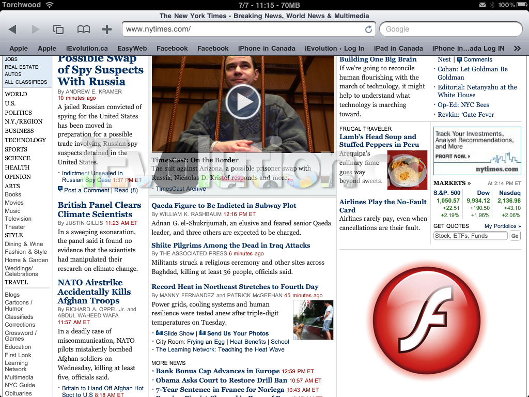Go to the TECHNOLOGY section
Image resolution: width=529 pixels, height=397 pixels.
coord(25,140)
